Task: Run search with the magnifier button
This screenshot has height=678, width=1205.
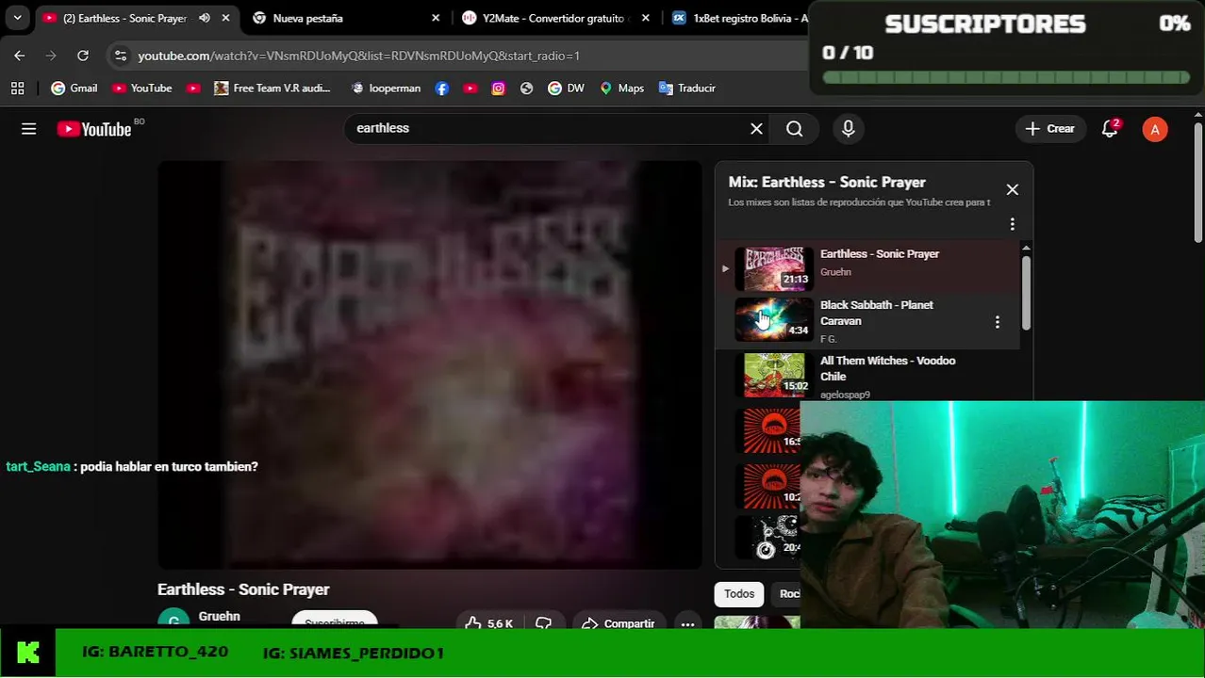Action: tap(795, 129)
